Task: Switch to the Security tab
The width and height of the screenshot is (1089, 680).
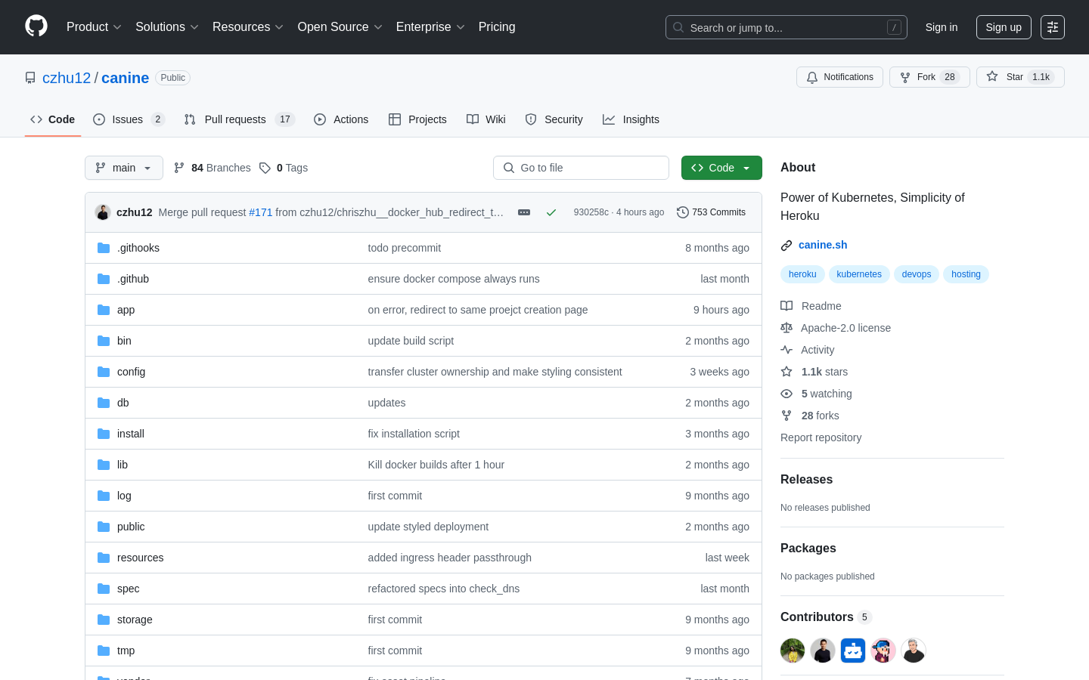Action: coord(554,119)
